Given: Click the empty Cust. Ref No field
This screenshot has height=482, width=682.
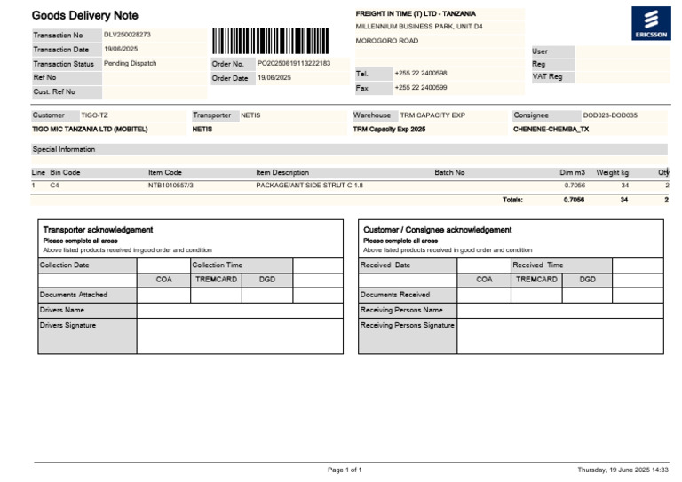Looking at the screenshot, I should click(x=155, y=92).
